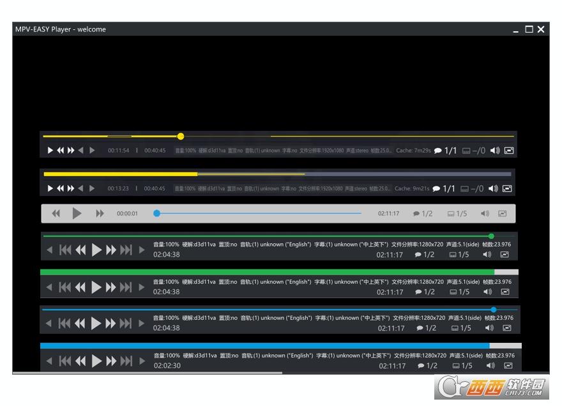The height and width of the screenshot is (406, 562).
Task: Mute volume in the light gray bar
Action: 485,214
